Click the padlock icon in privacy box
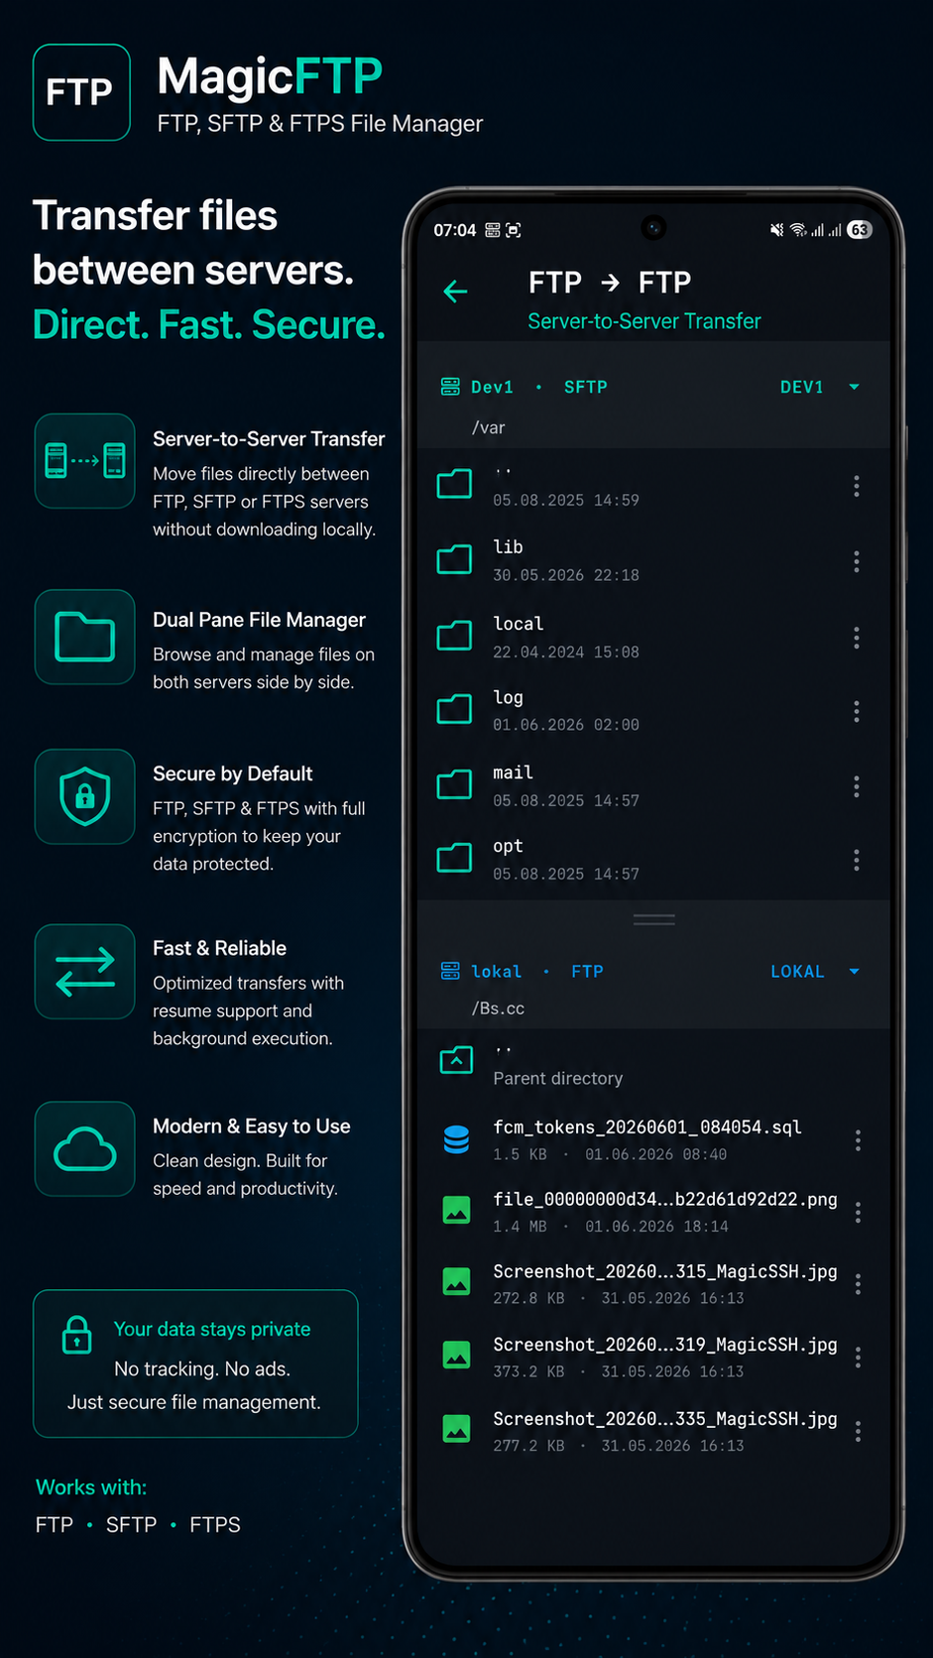The height and width of the screenshot is (1658, 933). tap(76, 1335)
